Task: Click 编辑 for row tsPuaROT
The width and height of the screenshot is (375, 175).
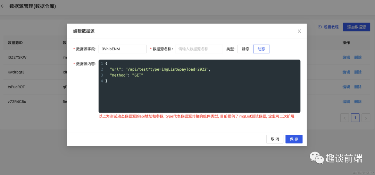Action: (346, 87)
